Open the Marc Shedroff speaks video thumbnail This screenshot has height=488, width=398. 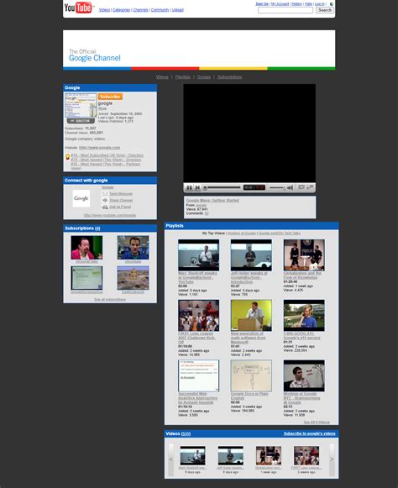(x=198, y=254)
